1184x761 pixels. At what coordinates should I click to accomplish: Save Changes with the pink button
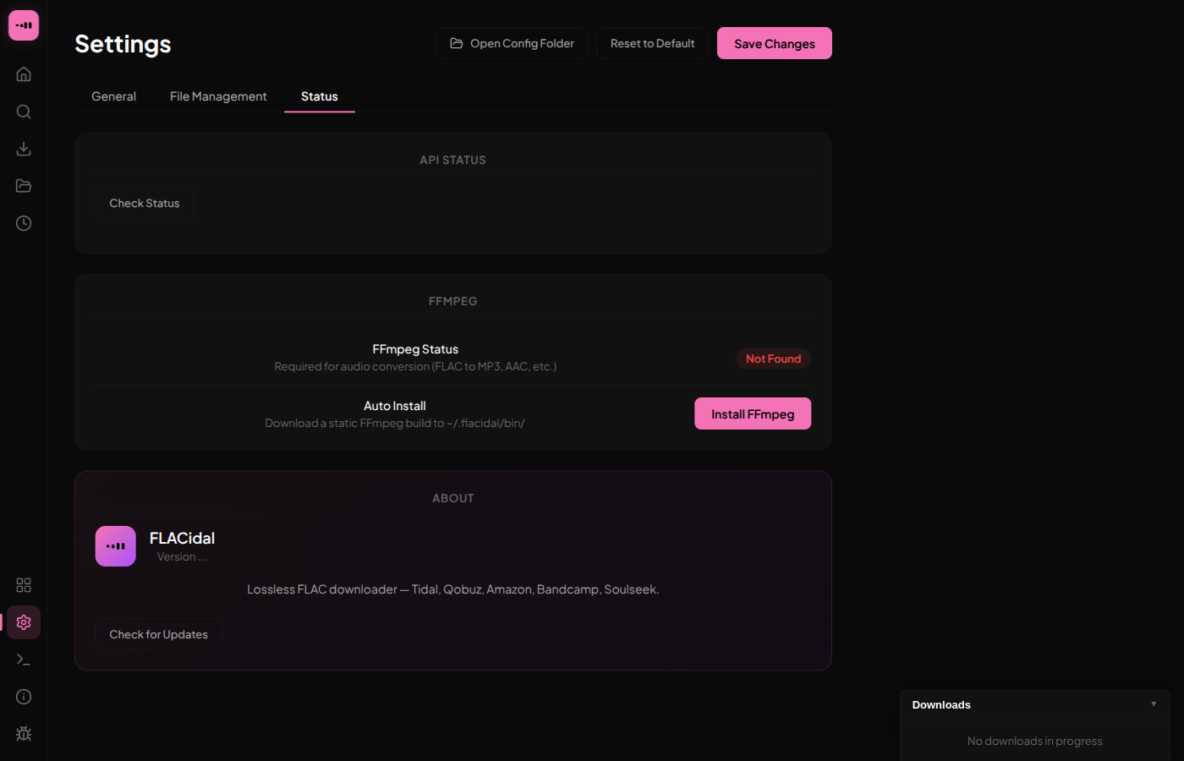pos(775,43)
